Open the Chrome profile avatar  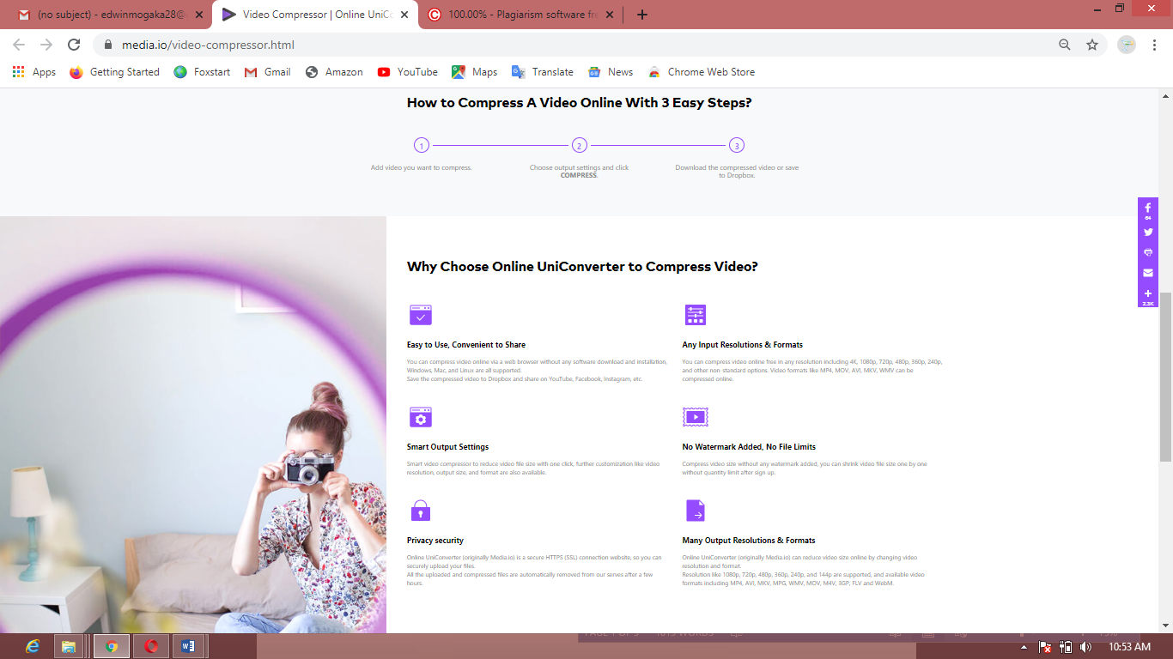click(1127, 45)
